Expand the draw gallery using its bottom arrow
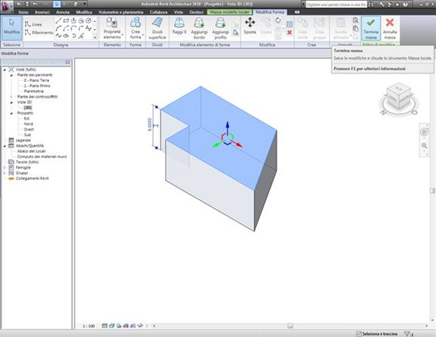This screenshot has width=436, height=337. [x=95, y=37]
